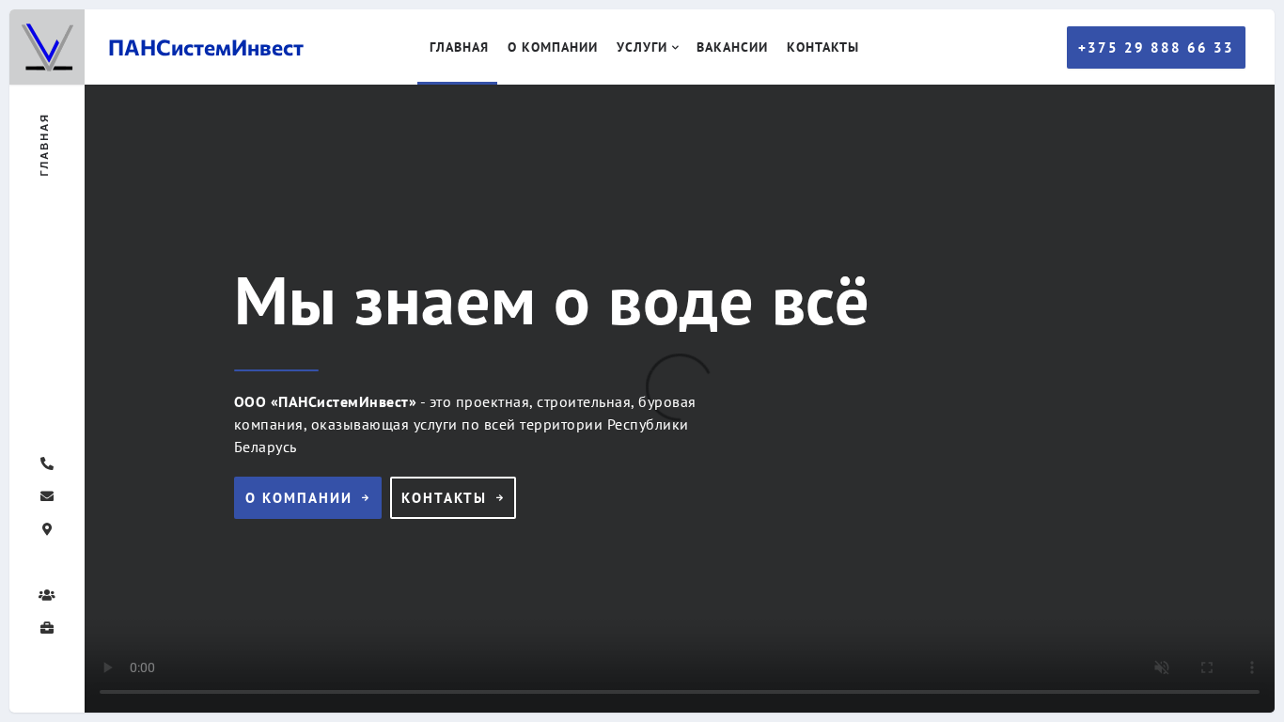Unmute the video with speaker icon
This screenshot has width=1284, height=722.
(1162, 667)
